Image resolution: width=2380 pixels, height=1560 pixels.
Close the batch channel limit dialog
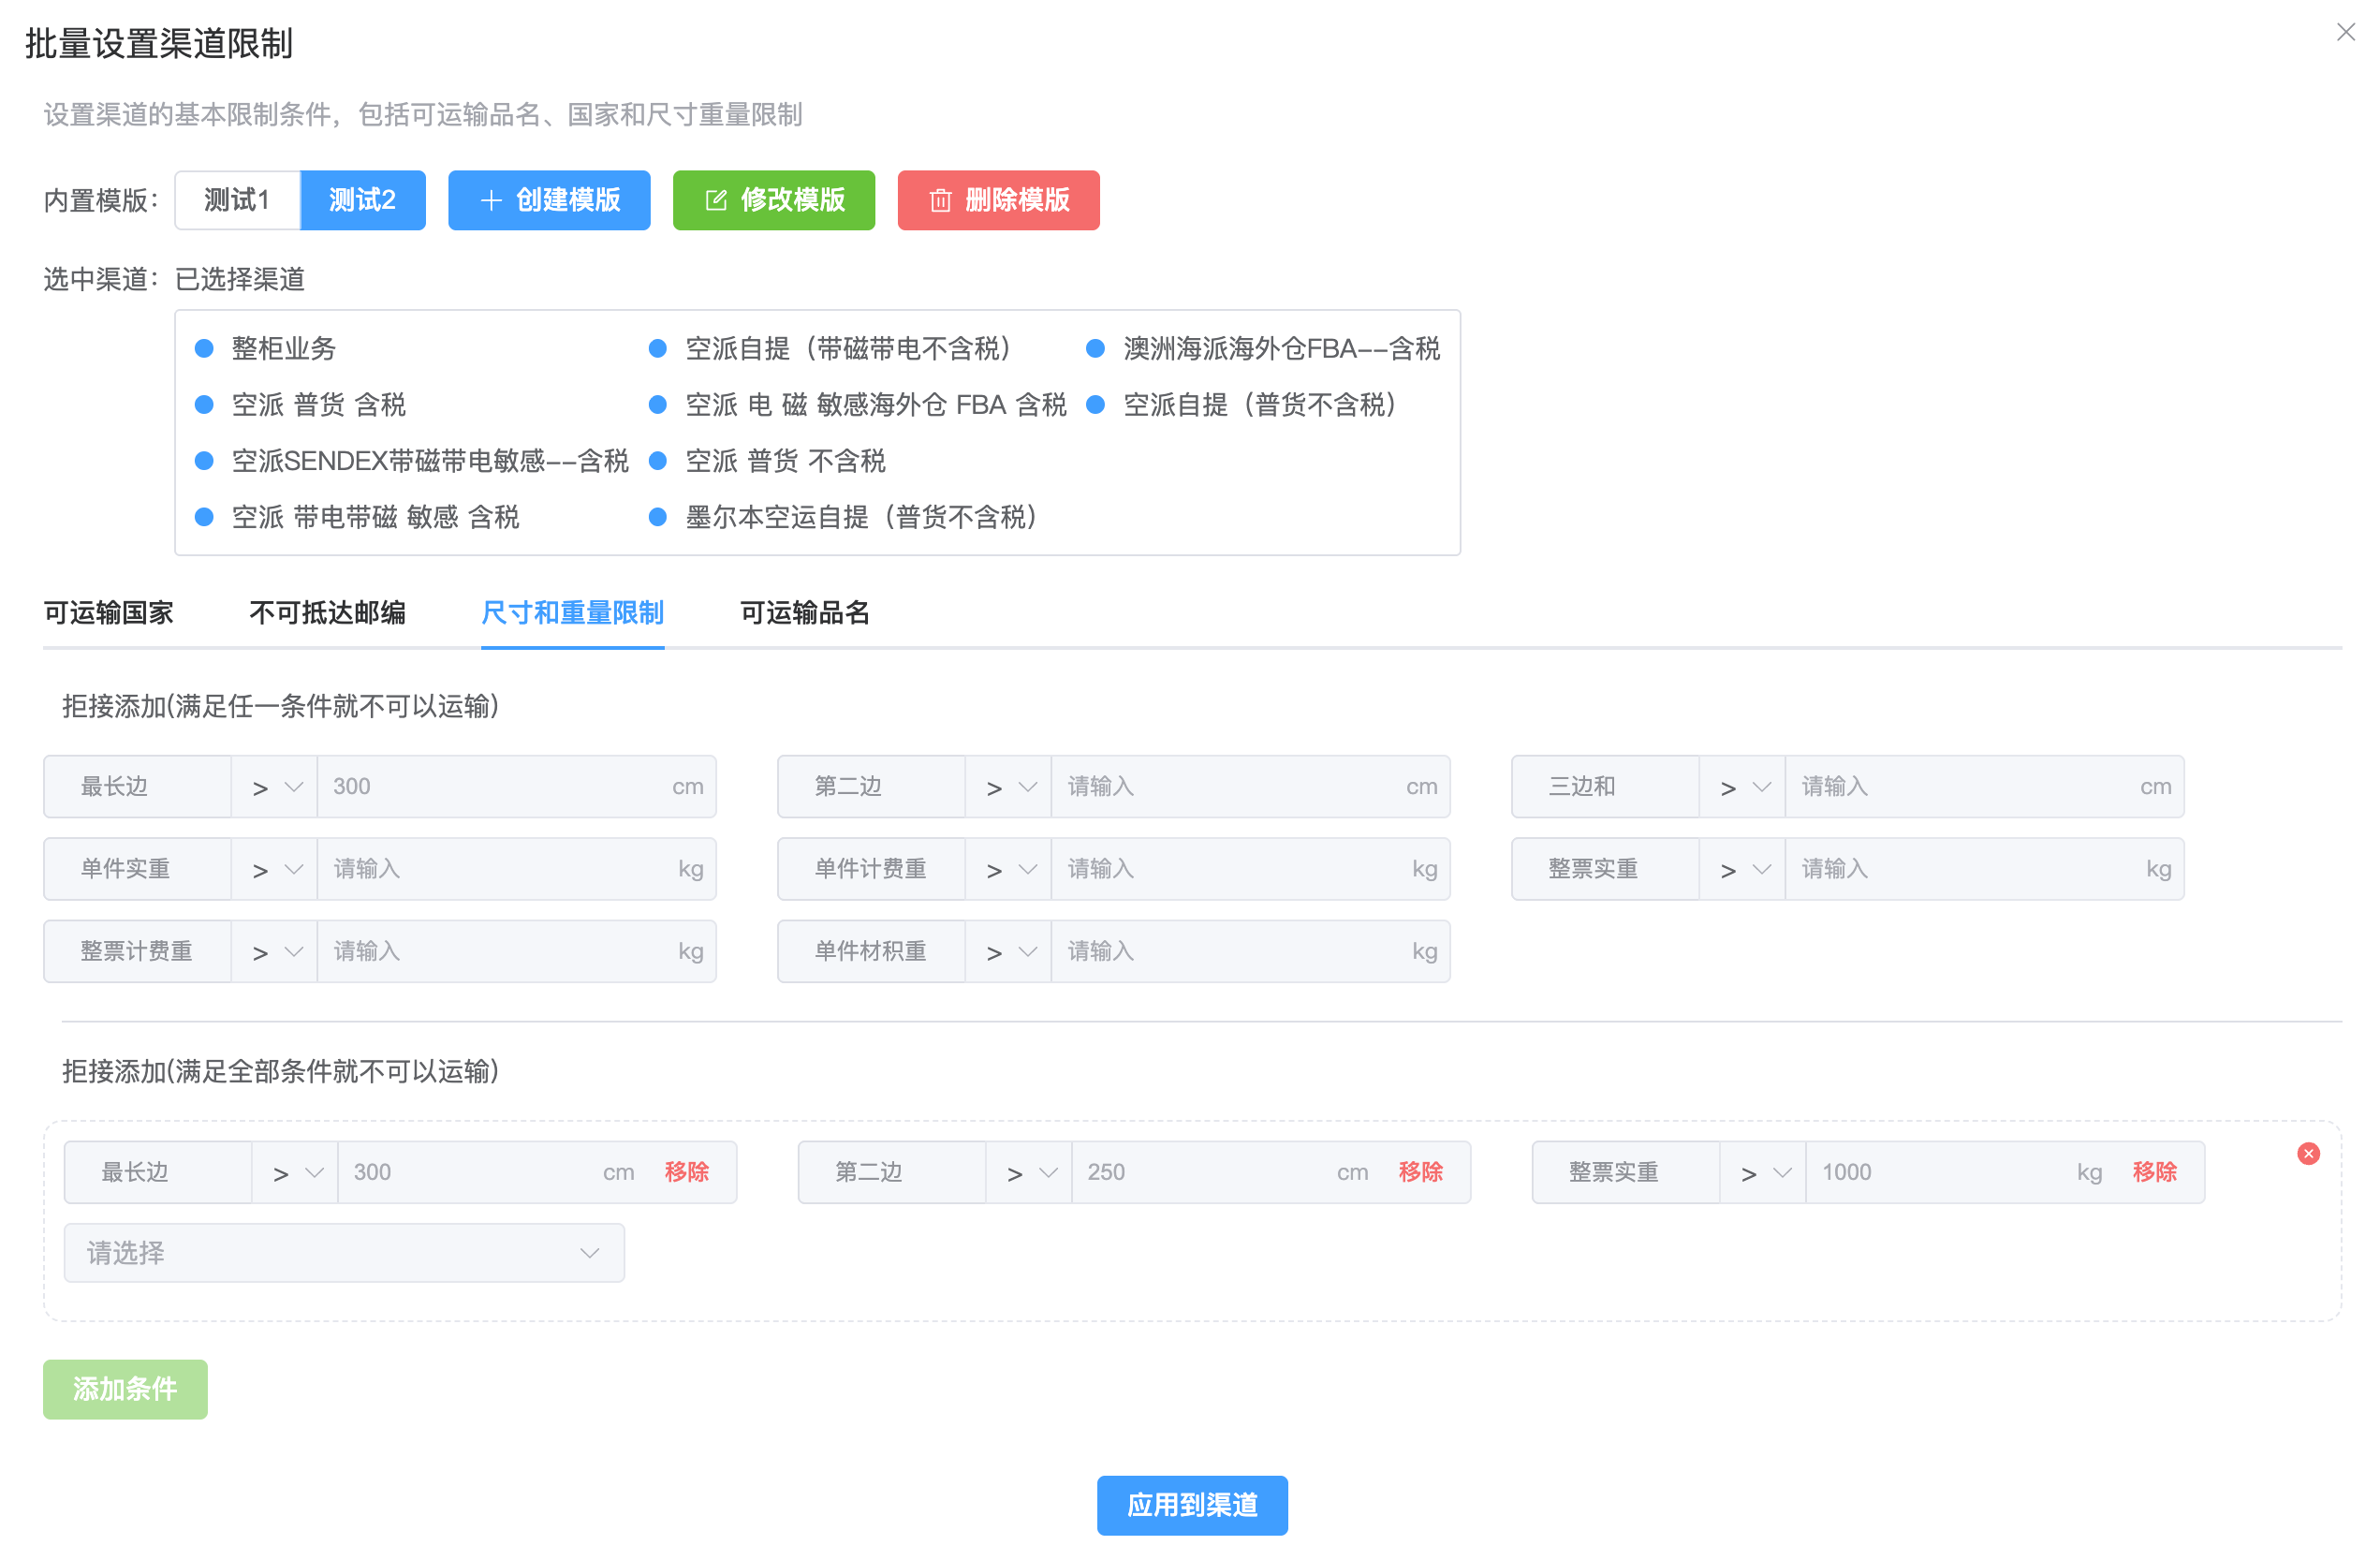click(x=2345, y=32)
